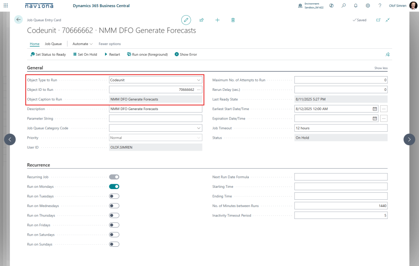The image size is (419, 266).
Task: Turn on Run on Fridays
Action: click(114, 225)
